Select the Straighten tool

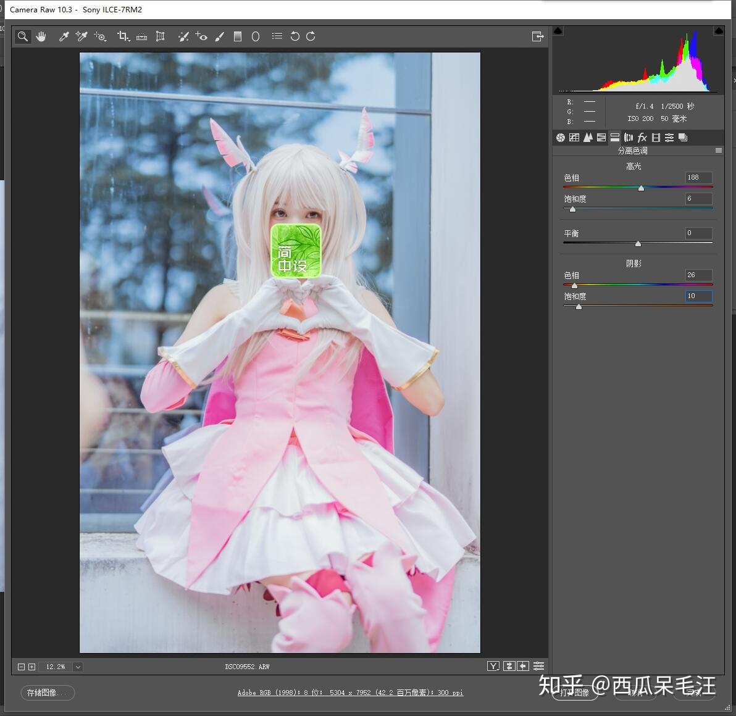click(142, 36)
